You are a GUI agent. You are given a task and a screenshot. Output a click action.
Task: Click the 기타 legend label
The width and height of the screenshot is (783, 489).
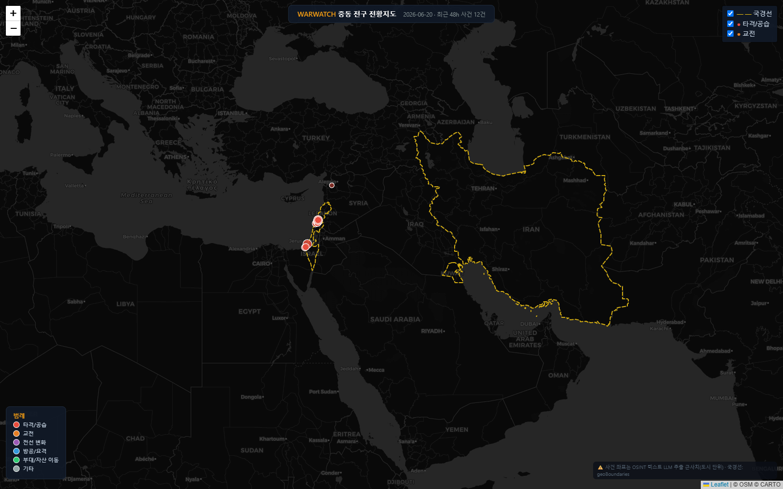tap(28, 469)
